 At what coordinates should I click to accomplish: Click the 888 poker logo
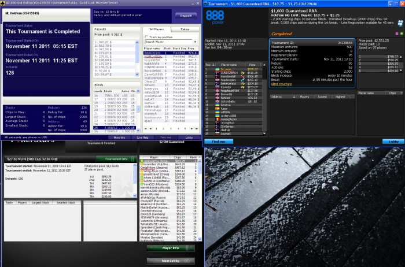tap(215, 17)
